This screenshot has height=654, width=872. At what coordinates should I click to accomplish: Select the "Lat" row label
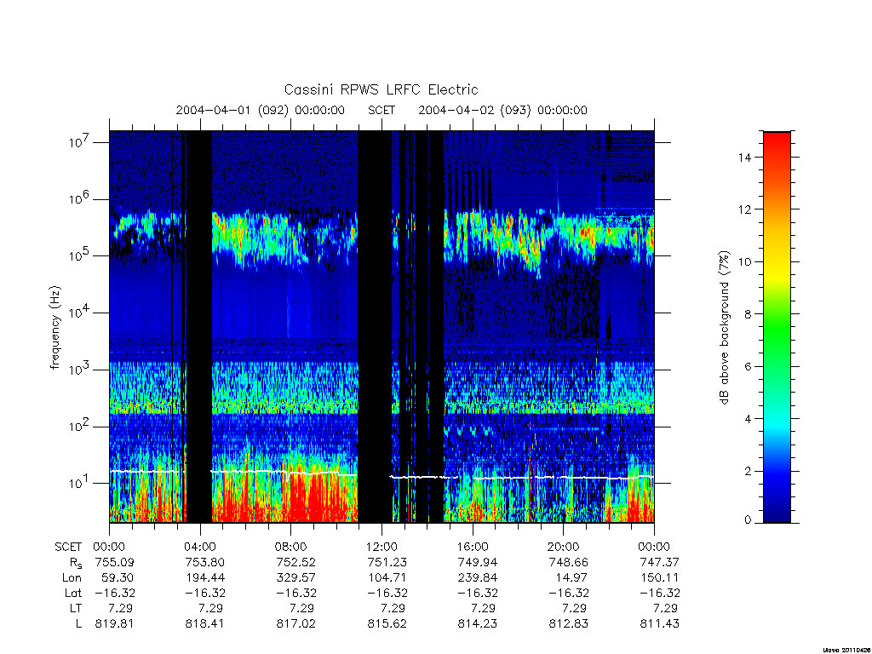click(73, 594)
